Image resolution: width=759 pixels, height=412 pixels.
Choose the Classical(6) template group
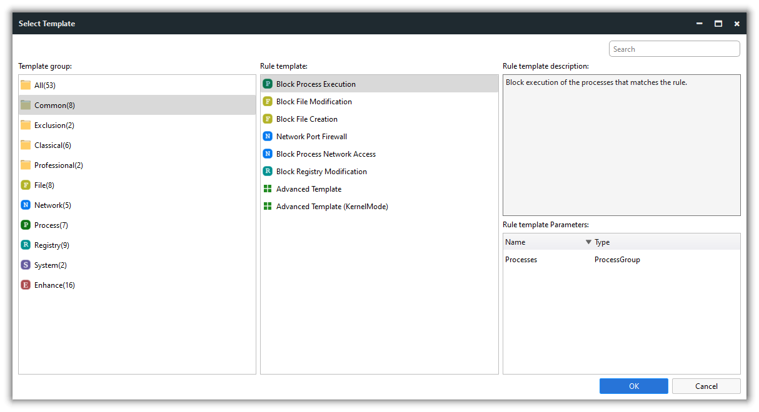click(x=53, y=145)
